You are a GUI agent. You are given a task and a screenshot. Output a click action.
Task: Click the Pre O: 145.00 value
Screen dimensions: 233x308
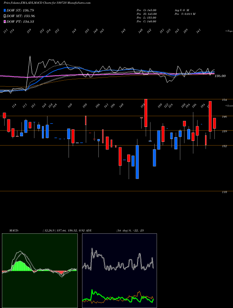146,10
